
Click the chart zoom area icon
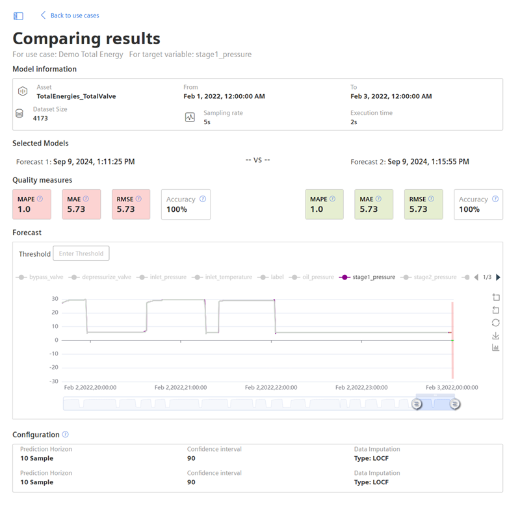pos(496,297)
